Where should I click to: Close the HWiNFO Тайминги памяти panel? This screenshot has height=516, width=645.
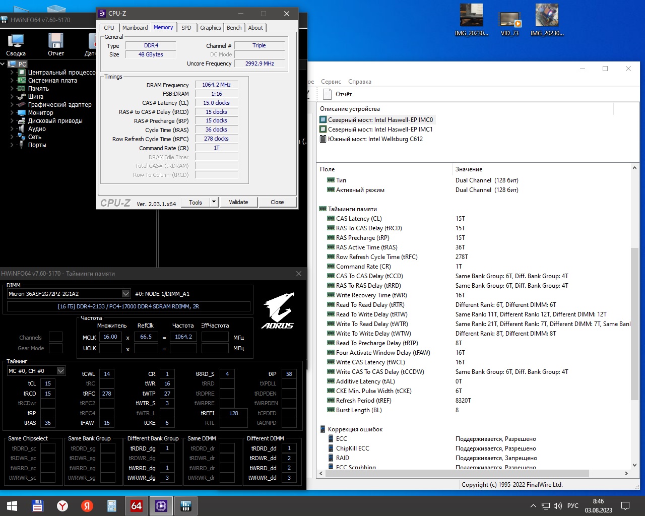[x=299, y=274]
